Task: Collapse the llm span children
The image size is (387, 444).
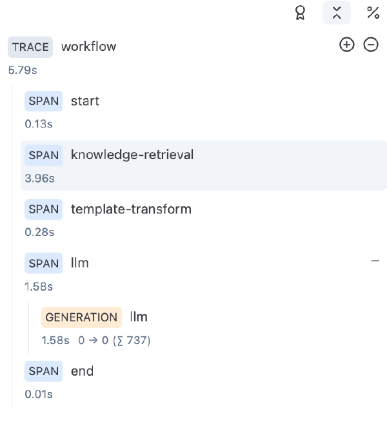Action: click(x=375, y=261)
